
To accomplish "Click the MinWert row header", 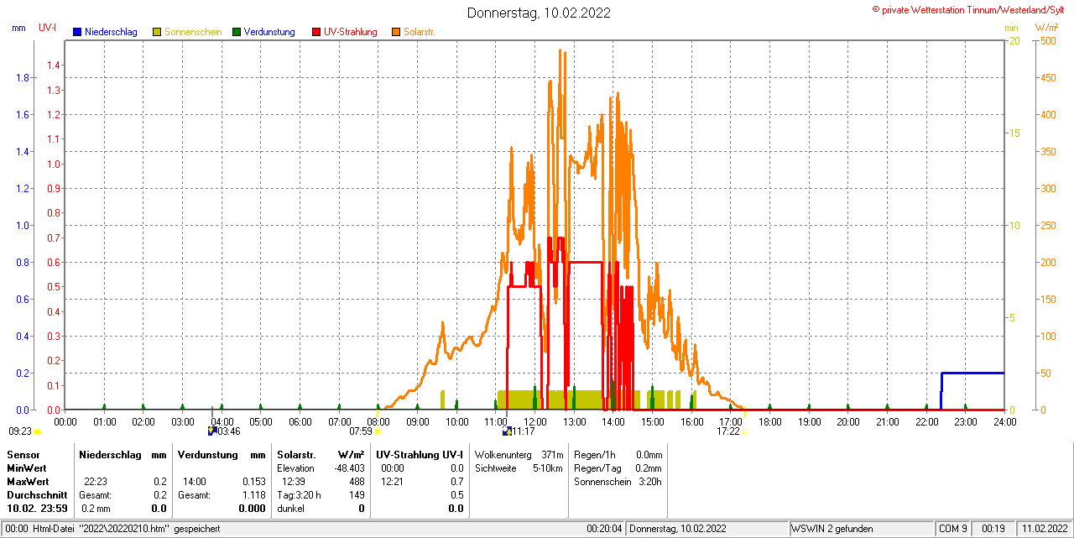I will click(27, 467).
